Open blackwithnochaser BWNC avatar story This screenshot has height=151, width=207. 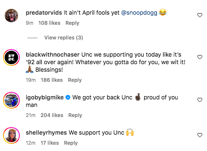point(11,57)
